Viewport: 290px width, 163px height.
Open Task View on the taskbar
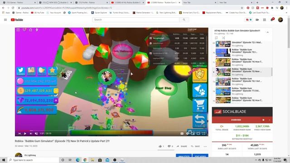click(x=70, y=160)
